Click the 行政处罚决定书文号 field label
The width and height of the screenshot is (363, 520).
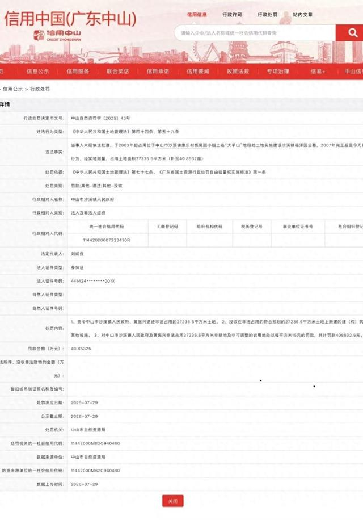coord(44,118)
